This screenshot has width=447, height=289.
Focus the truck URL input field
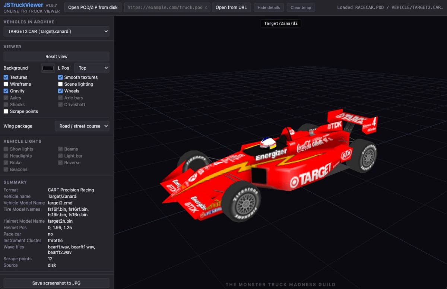coord(167,7)
